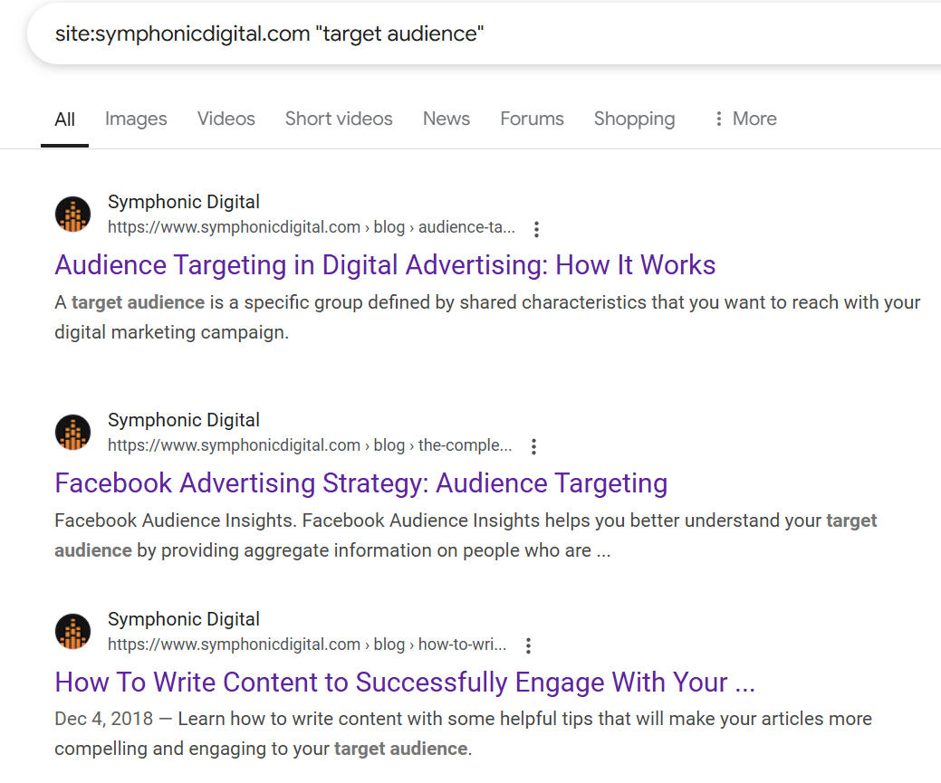The height and width of the screenshot is (783, 941).
Task: Click the Symphonic Digital favicon for How To Write Content result
Action: [72, 631]
